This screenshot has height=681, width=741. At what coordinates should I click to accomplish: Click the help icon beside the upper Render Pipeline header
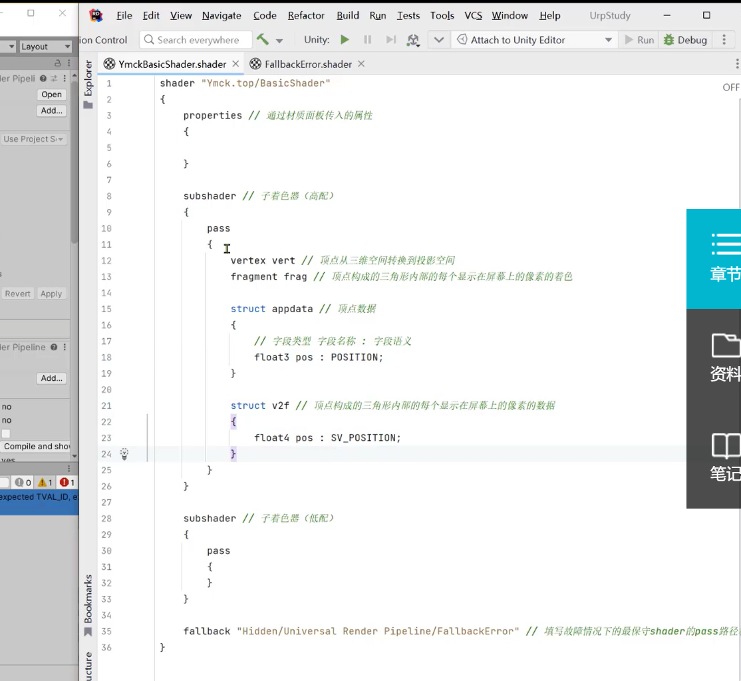(43, 79)
